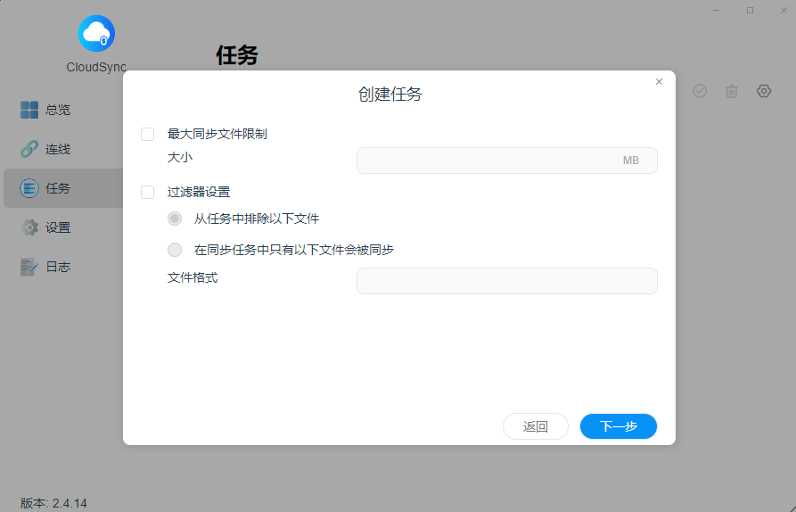Focus the 文件格式 input field
Image resolution: width=796 pixels, height=512 pixels.
point(506,281)
